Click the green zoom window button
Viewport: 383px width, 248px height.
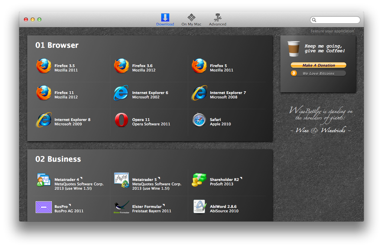(x=39, y=20)
